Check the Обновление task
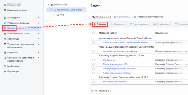 click(x=94, y=60)
